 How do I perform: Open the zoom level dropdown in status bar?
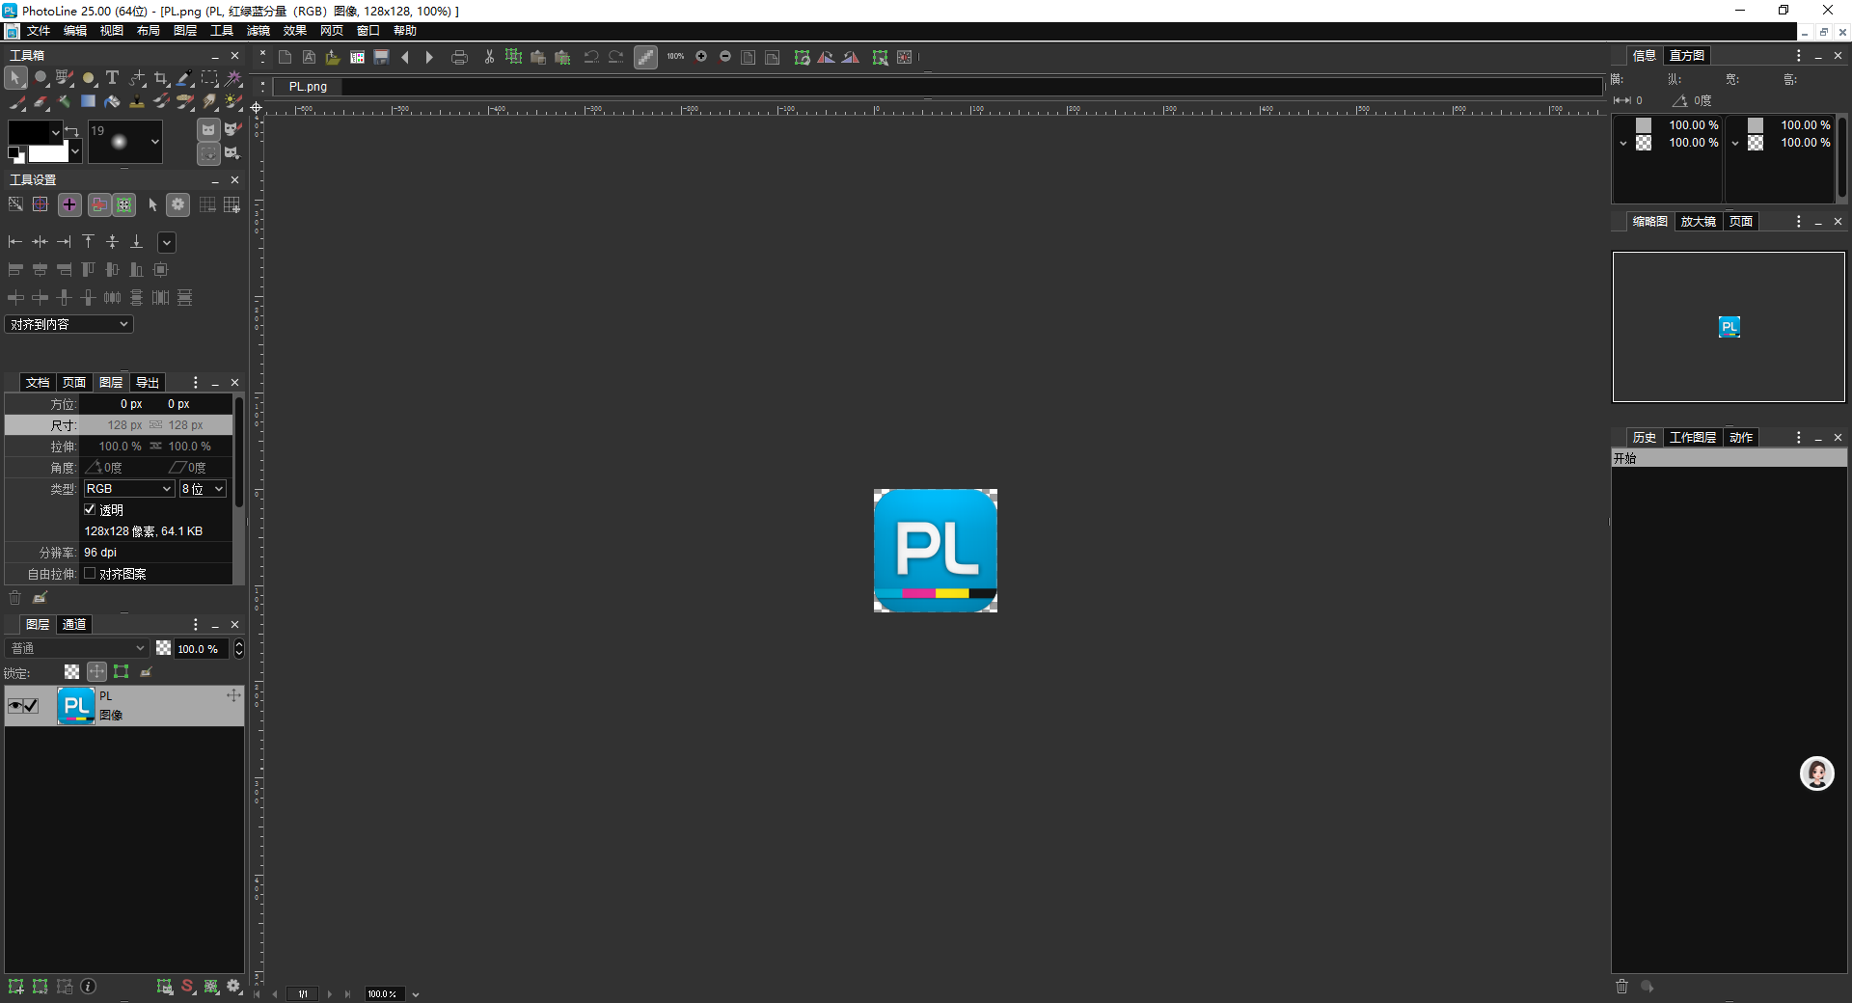[x=416, y=994]
